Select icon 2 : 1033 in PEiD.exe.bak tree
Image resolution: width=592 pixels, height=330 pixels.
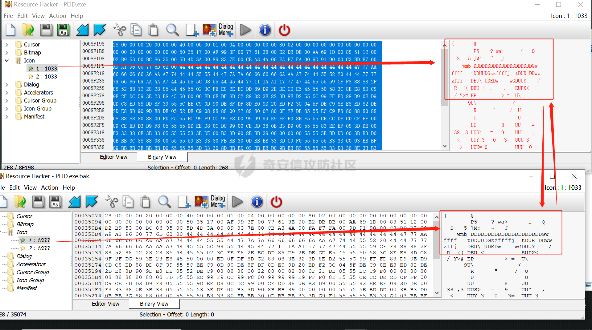point(39,248)
